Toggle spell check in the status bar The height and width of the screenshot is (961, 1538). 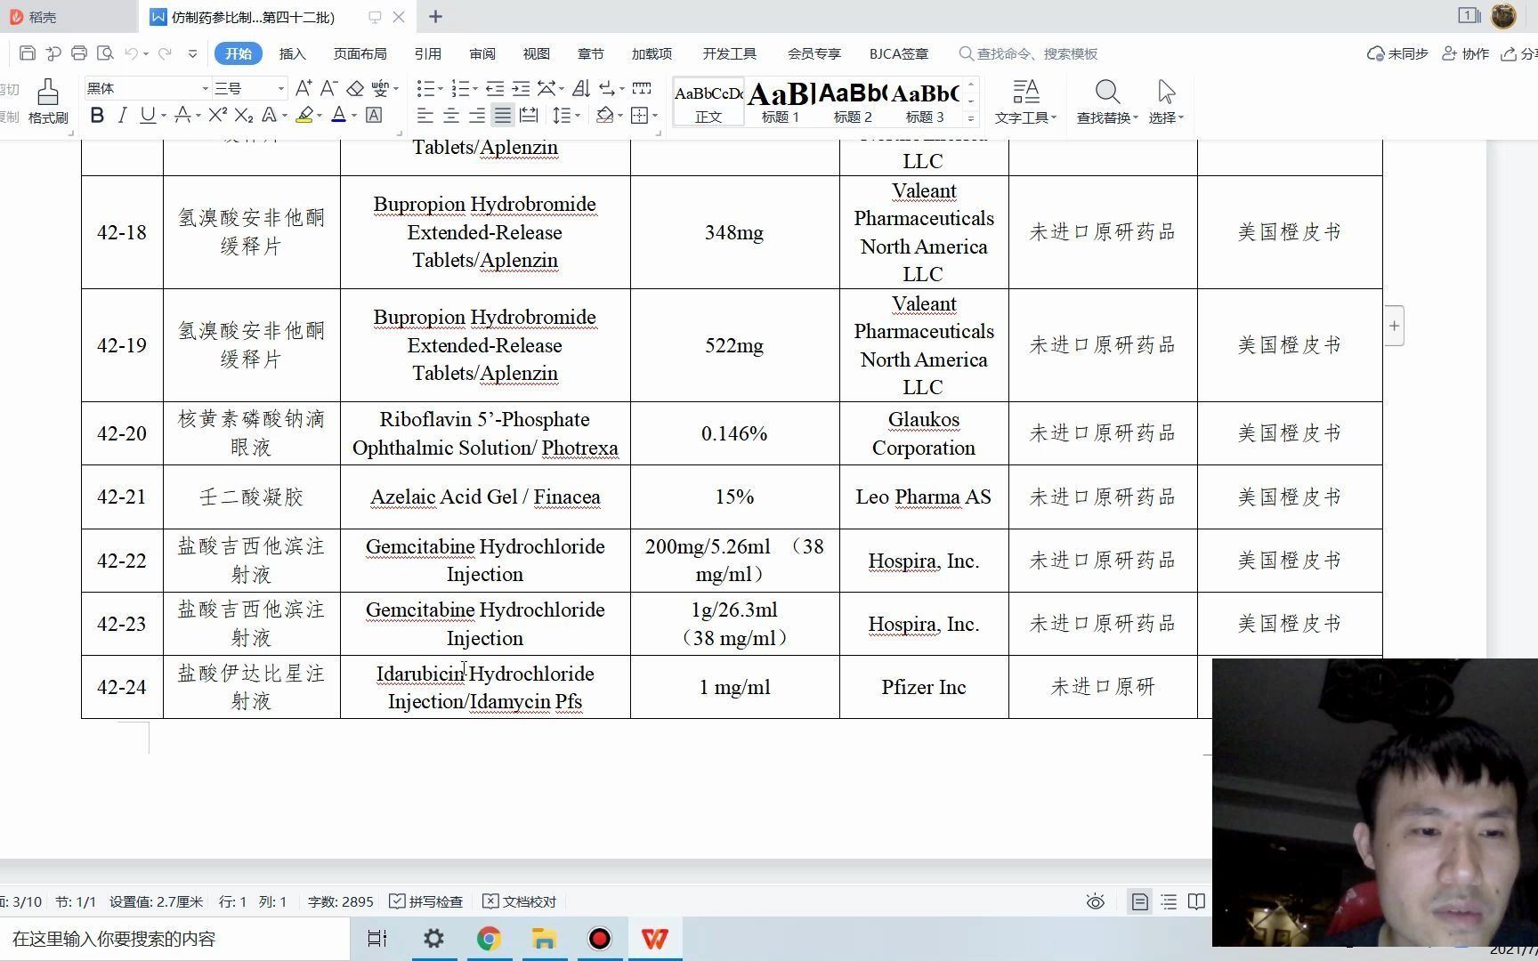pyautogui.click(x=426, y=901)
